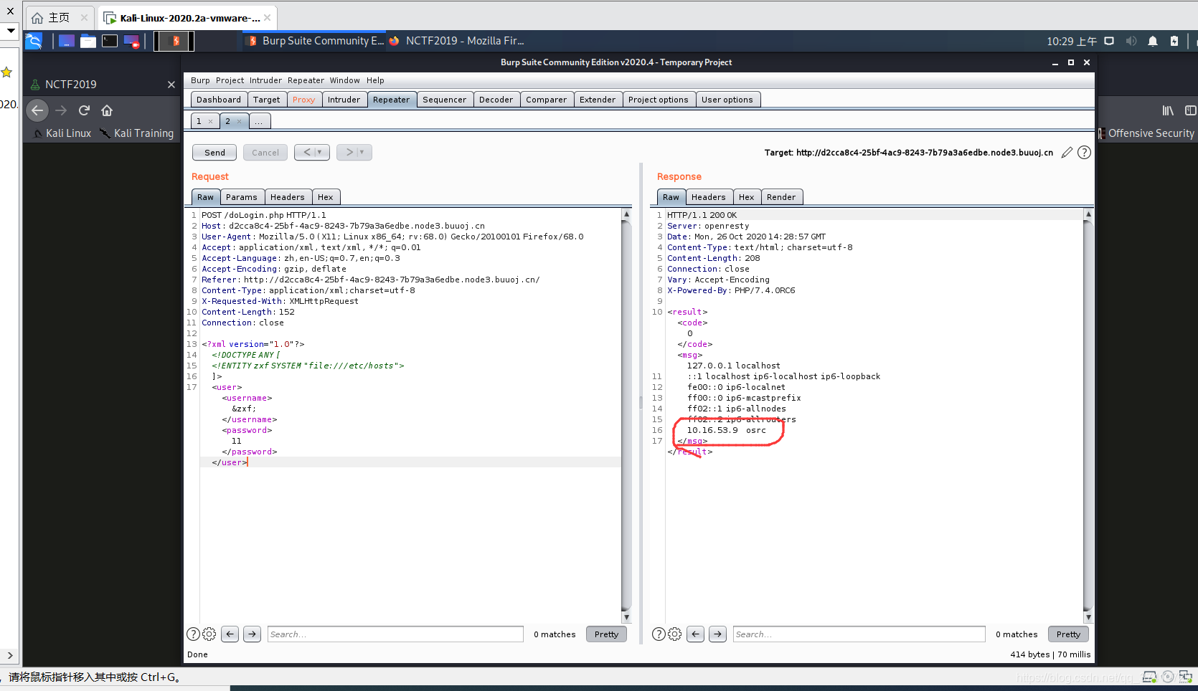Click response search help icon

(659, 634)
